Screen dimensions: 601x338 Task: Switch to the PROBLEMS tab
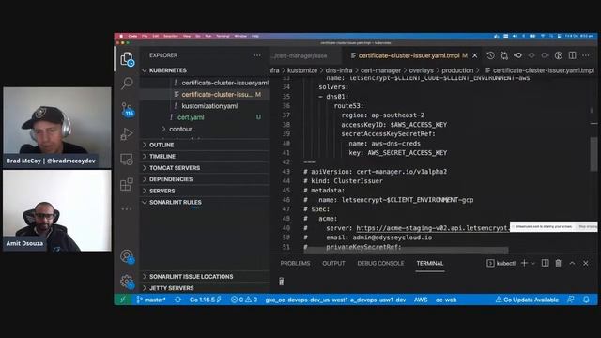pyautogui.click(x=295, y=263)
